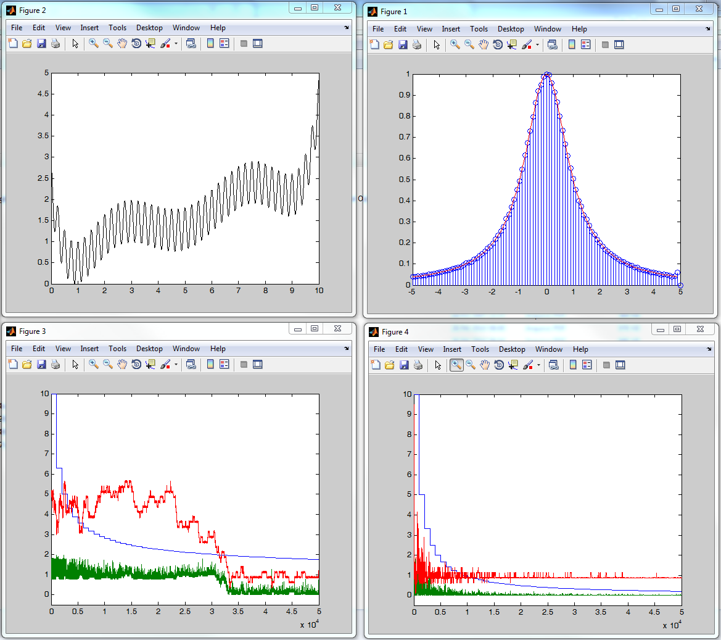Open the Desktop menu in Figure 1
Image resolution: width=721 pixels, height=640 pixels.
click(x=511, y=29)
